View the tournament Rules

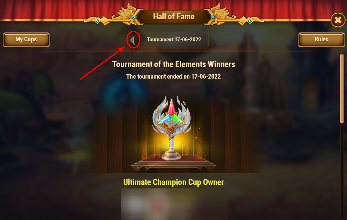321,40
